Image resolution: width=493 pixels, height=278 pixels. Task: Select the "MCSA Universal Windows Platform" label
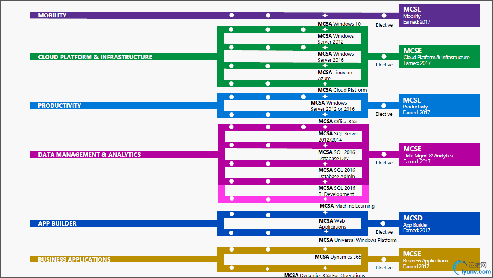(358, 240)
